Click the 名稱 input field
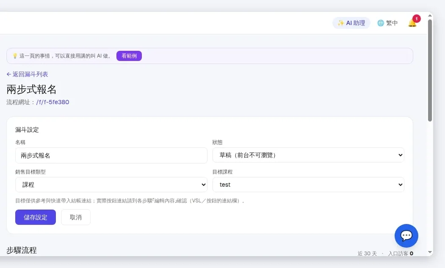445x268 pixels. [111, 155]
